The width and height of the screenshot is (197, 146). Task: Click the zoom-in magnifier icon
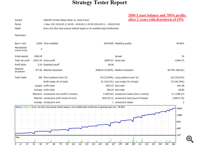190,139
